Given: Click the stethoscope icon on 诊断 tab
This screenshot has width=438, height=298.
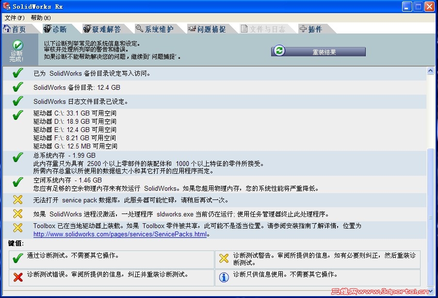Looking at the screenshot, I should 48,29.
